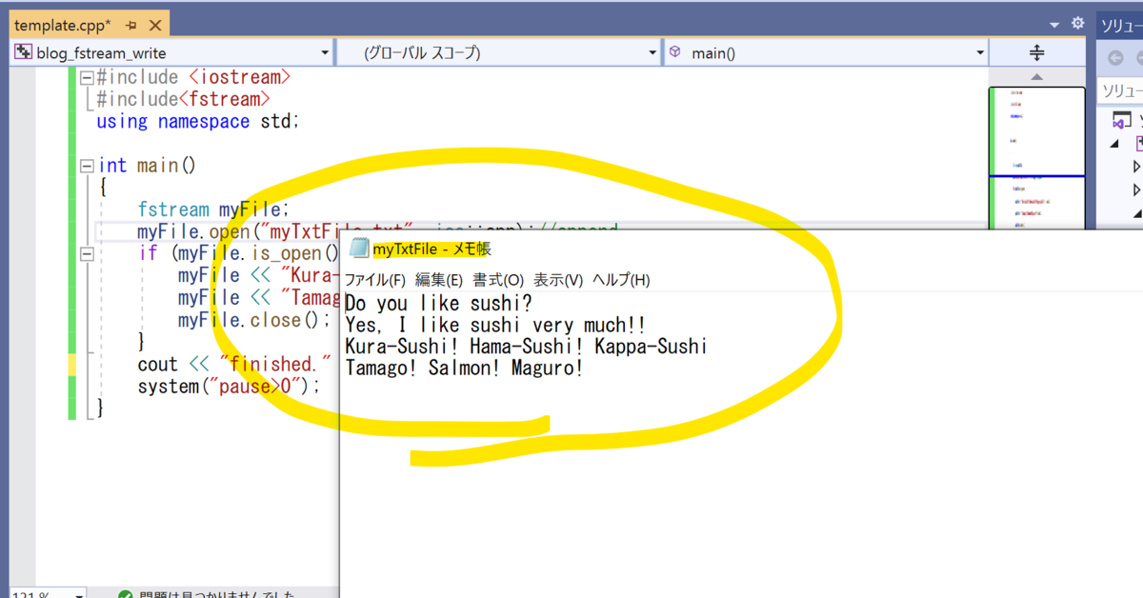Open the グローバル スコープ scope dropdown
This screenshot has width=1143, height=598.
click(x=652, y=53)
